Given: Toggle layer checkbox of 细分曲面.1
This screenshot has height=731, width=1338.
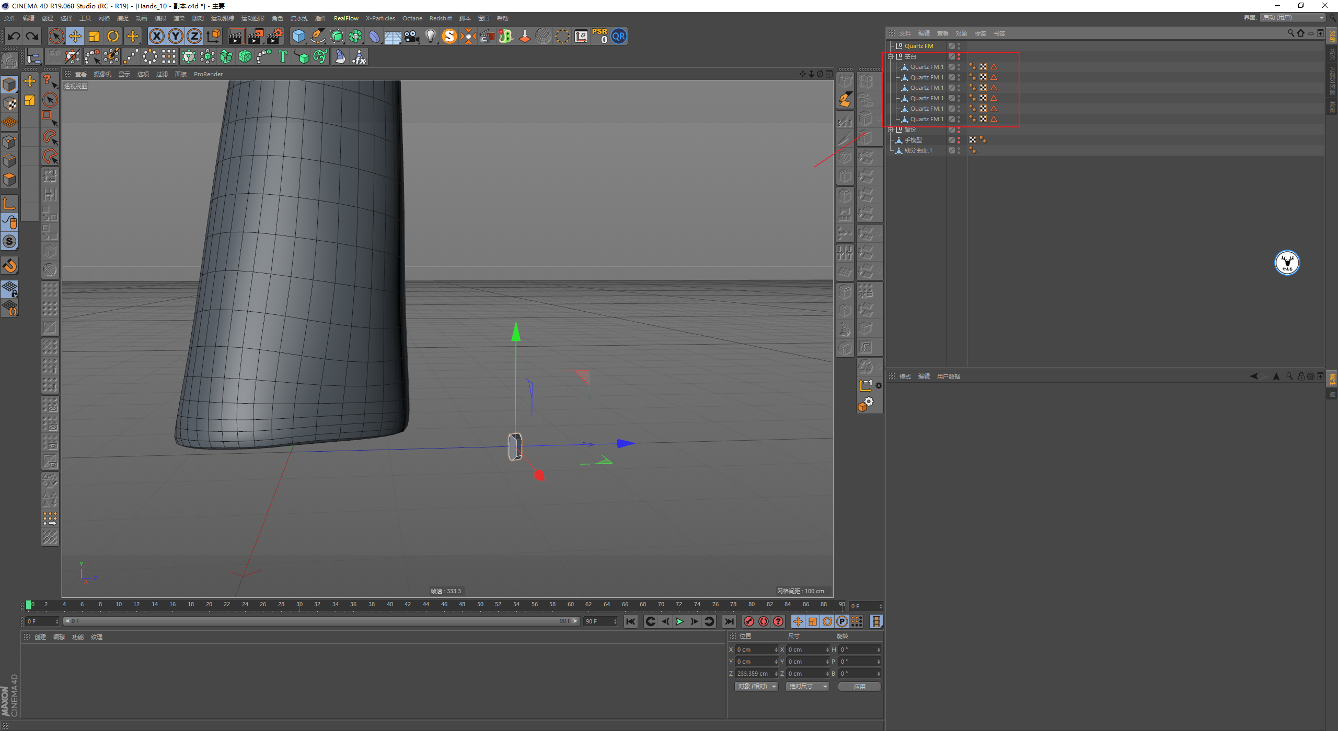Looking at the screenshot, I should point(952,150).
